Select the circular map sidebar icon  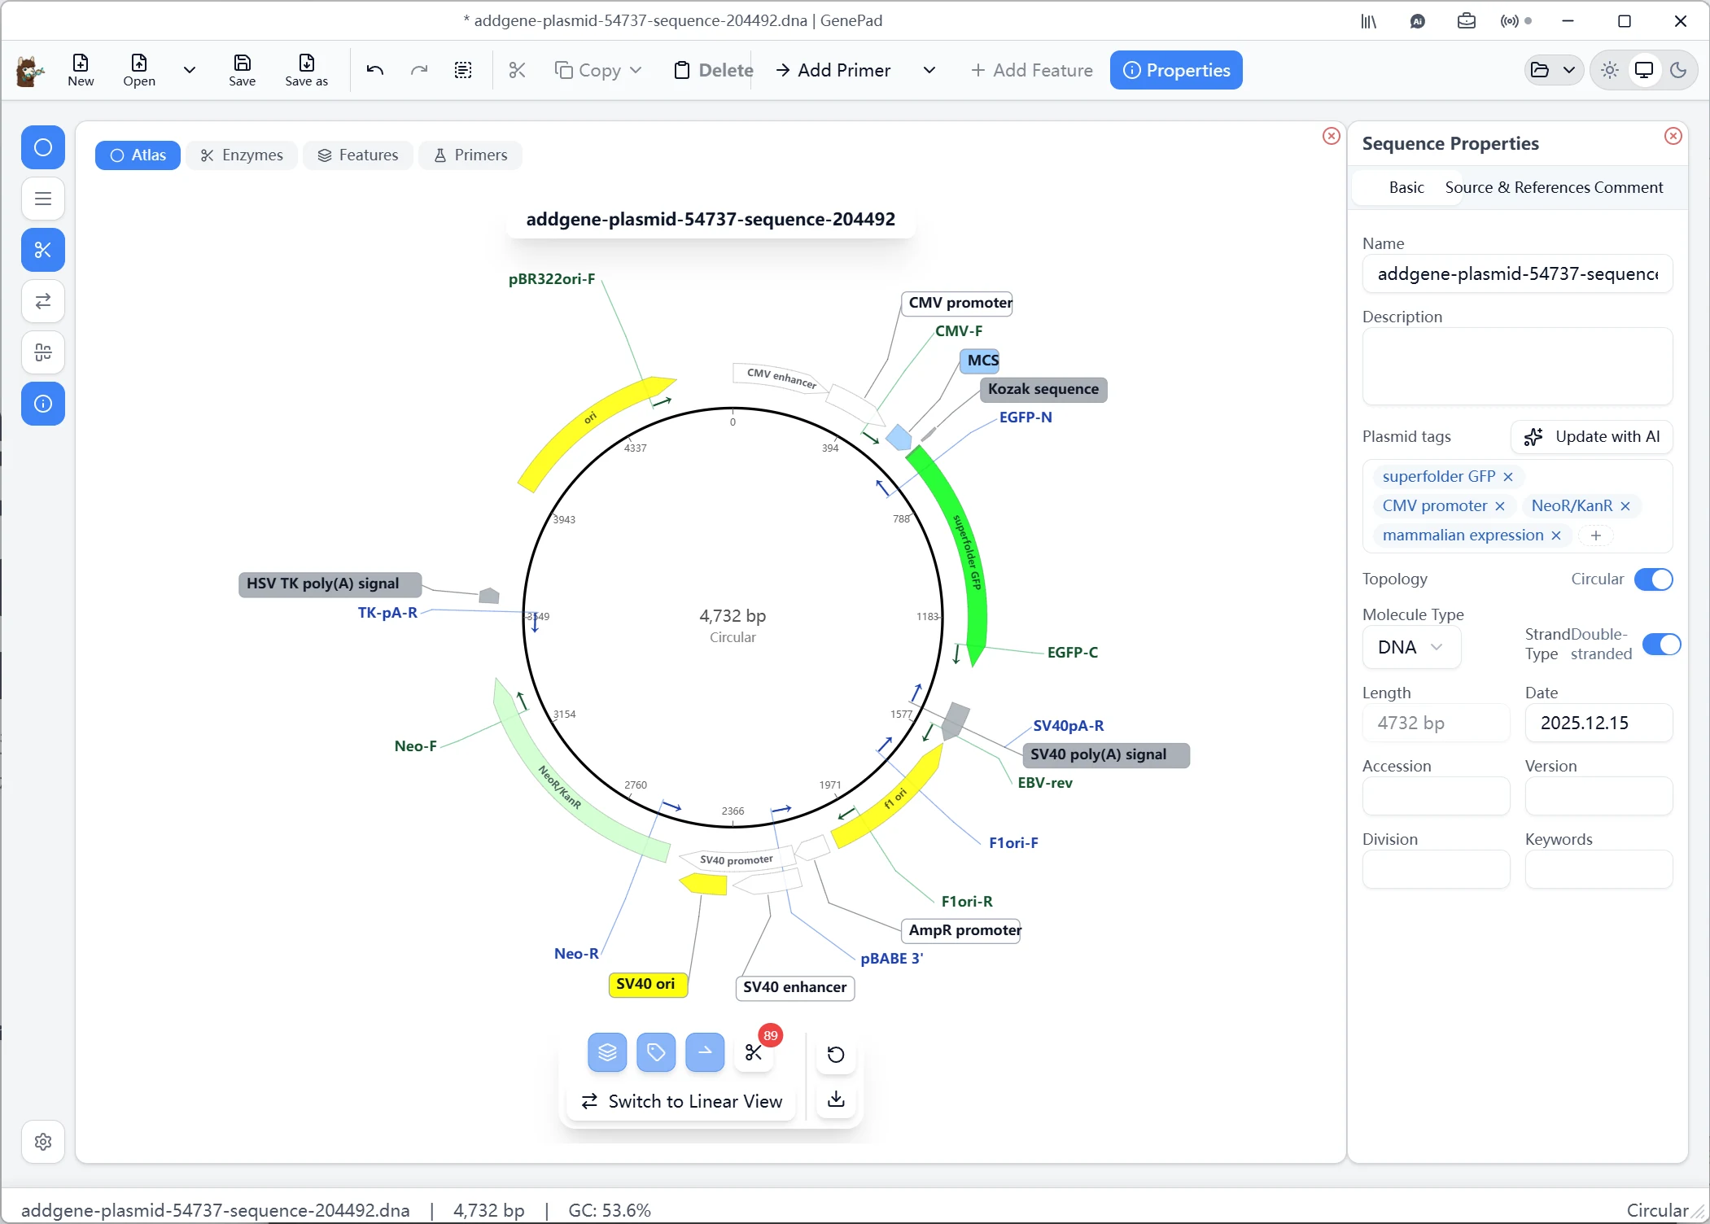pyautogui.click(x=43, y=147)
